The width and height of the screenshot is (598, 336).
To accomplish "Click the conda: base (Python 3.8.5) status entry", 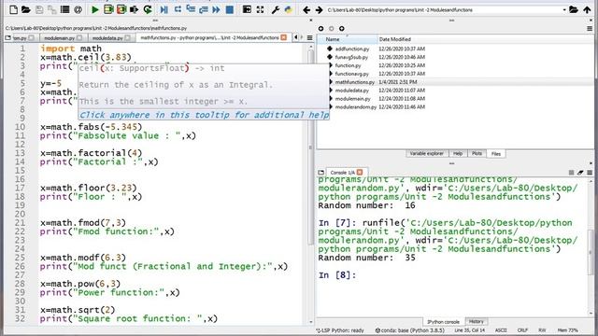I will point(410,330).
